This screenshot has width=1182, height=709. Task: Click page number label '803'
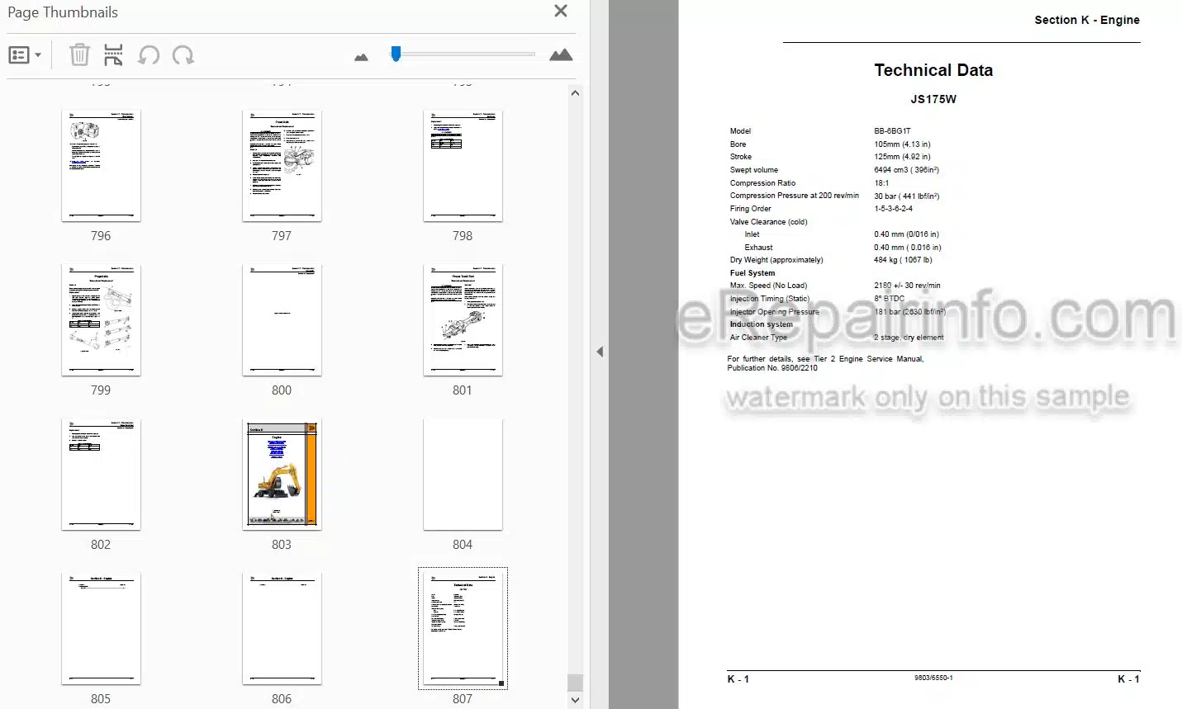click(282, 545)
